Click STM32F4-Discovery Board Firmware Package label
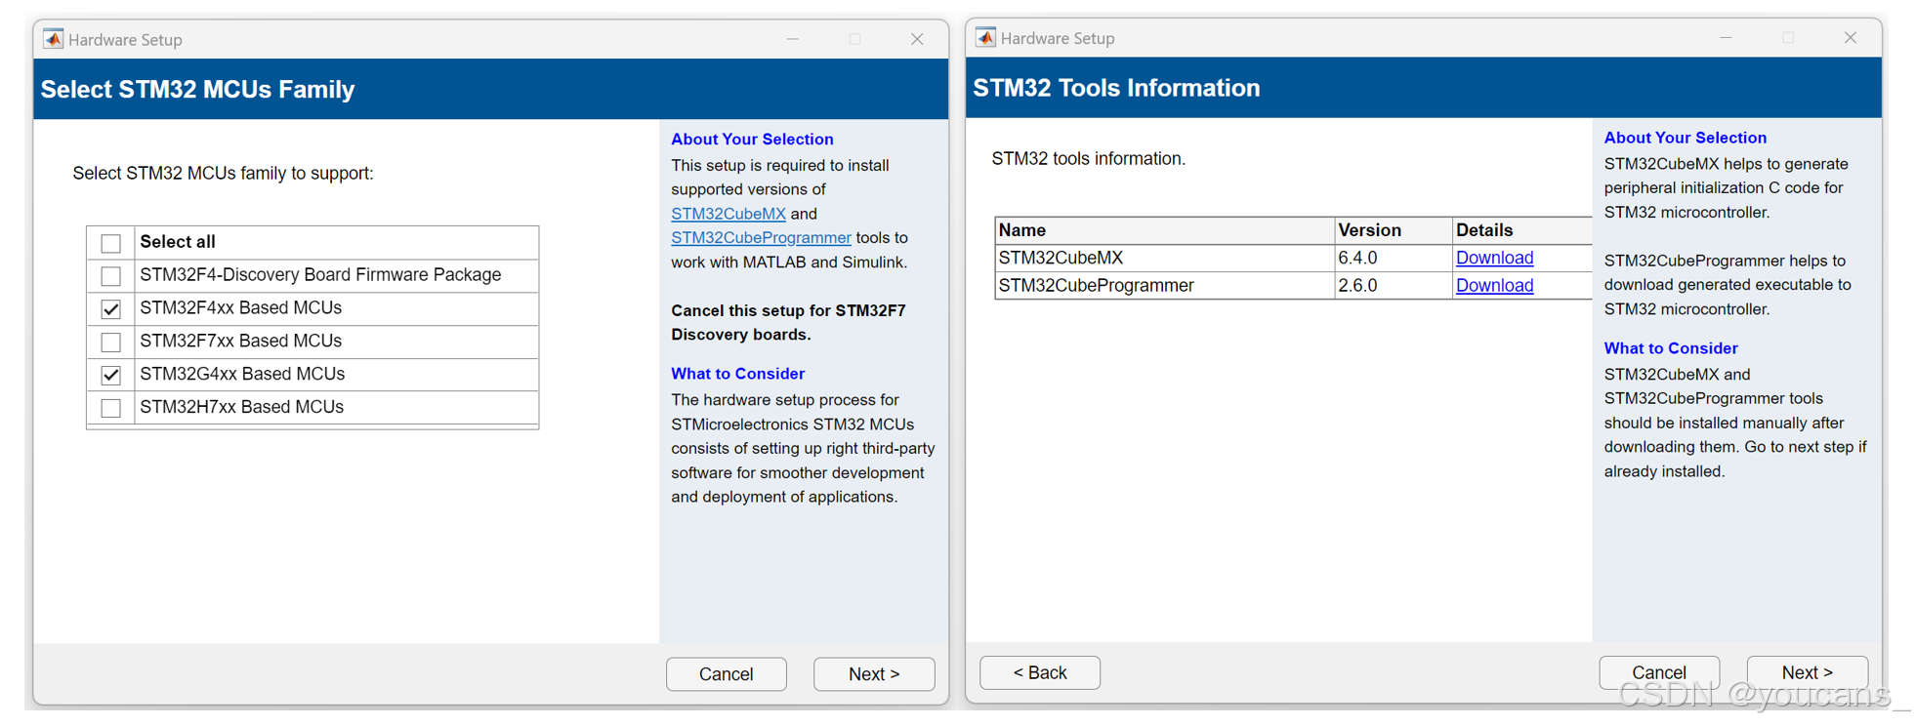 [x=320, y=275]
